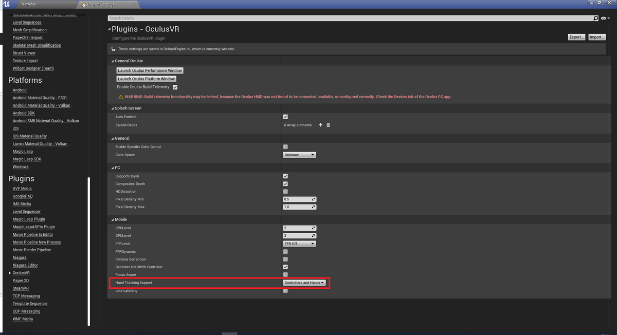Clear Splash Descs with the trash icon
617x335 pixels.
tap(329, 125)
